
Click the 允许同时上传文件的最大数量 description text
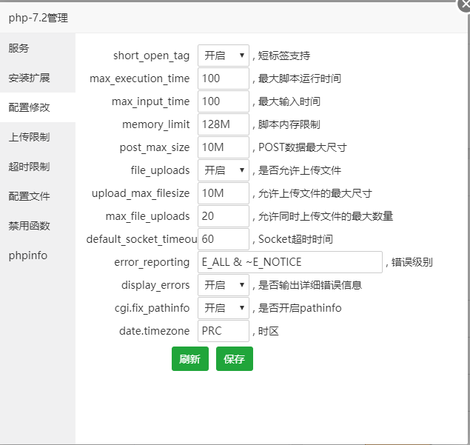[326, 216]
